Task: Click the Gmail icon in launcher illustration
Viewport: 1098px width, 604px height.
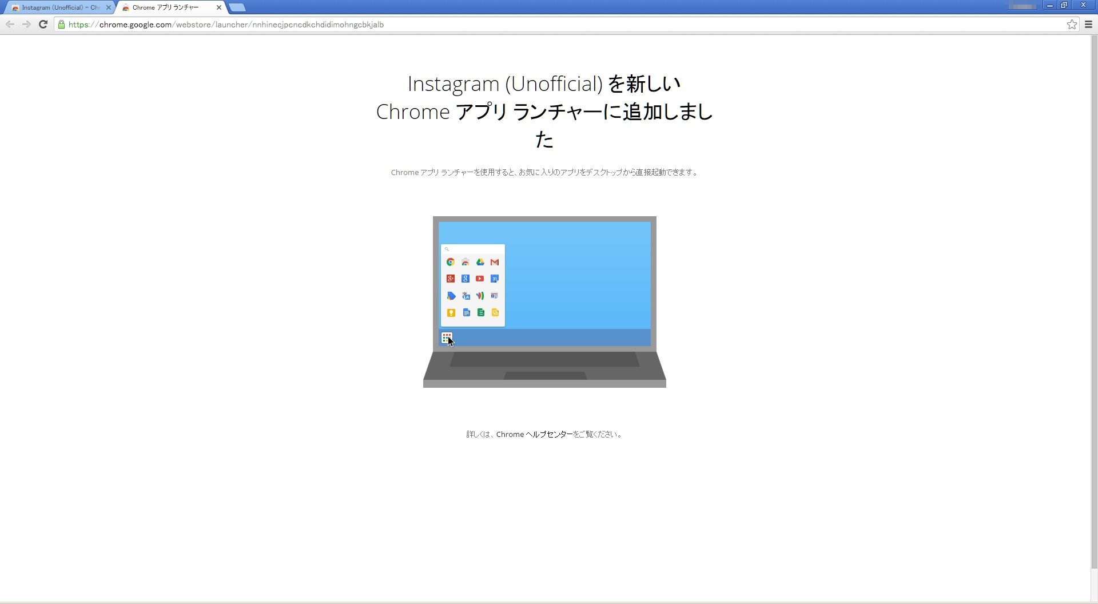Action: pos(495,262)
